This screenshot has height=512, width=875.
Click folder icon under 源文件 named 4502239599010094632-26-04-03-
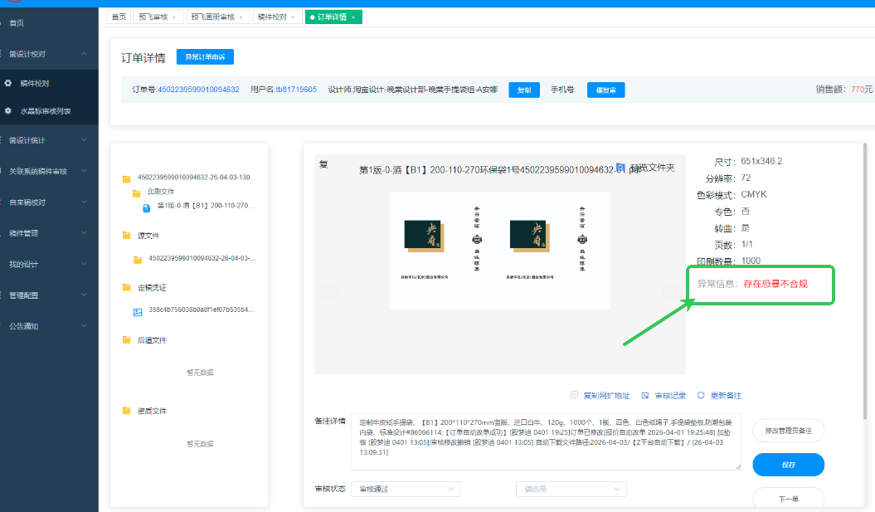[138, 260]
